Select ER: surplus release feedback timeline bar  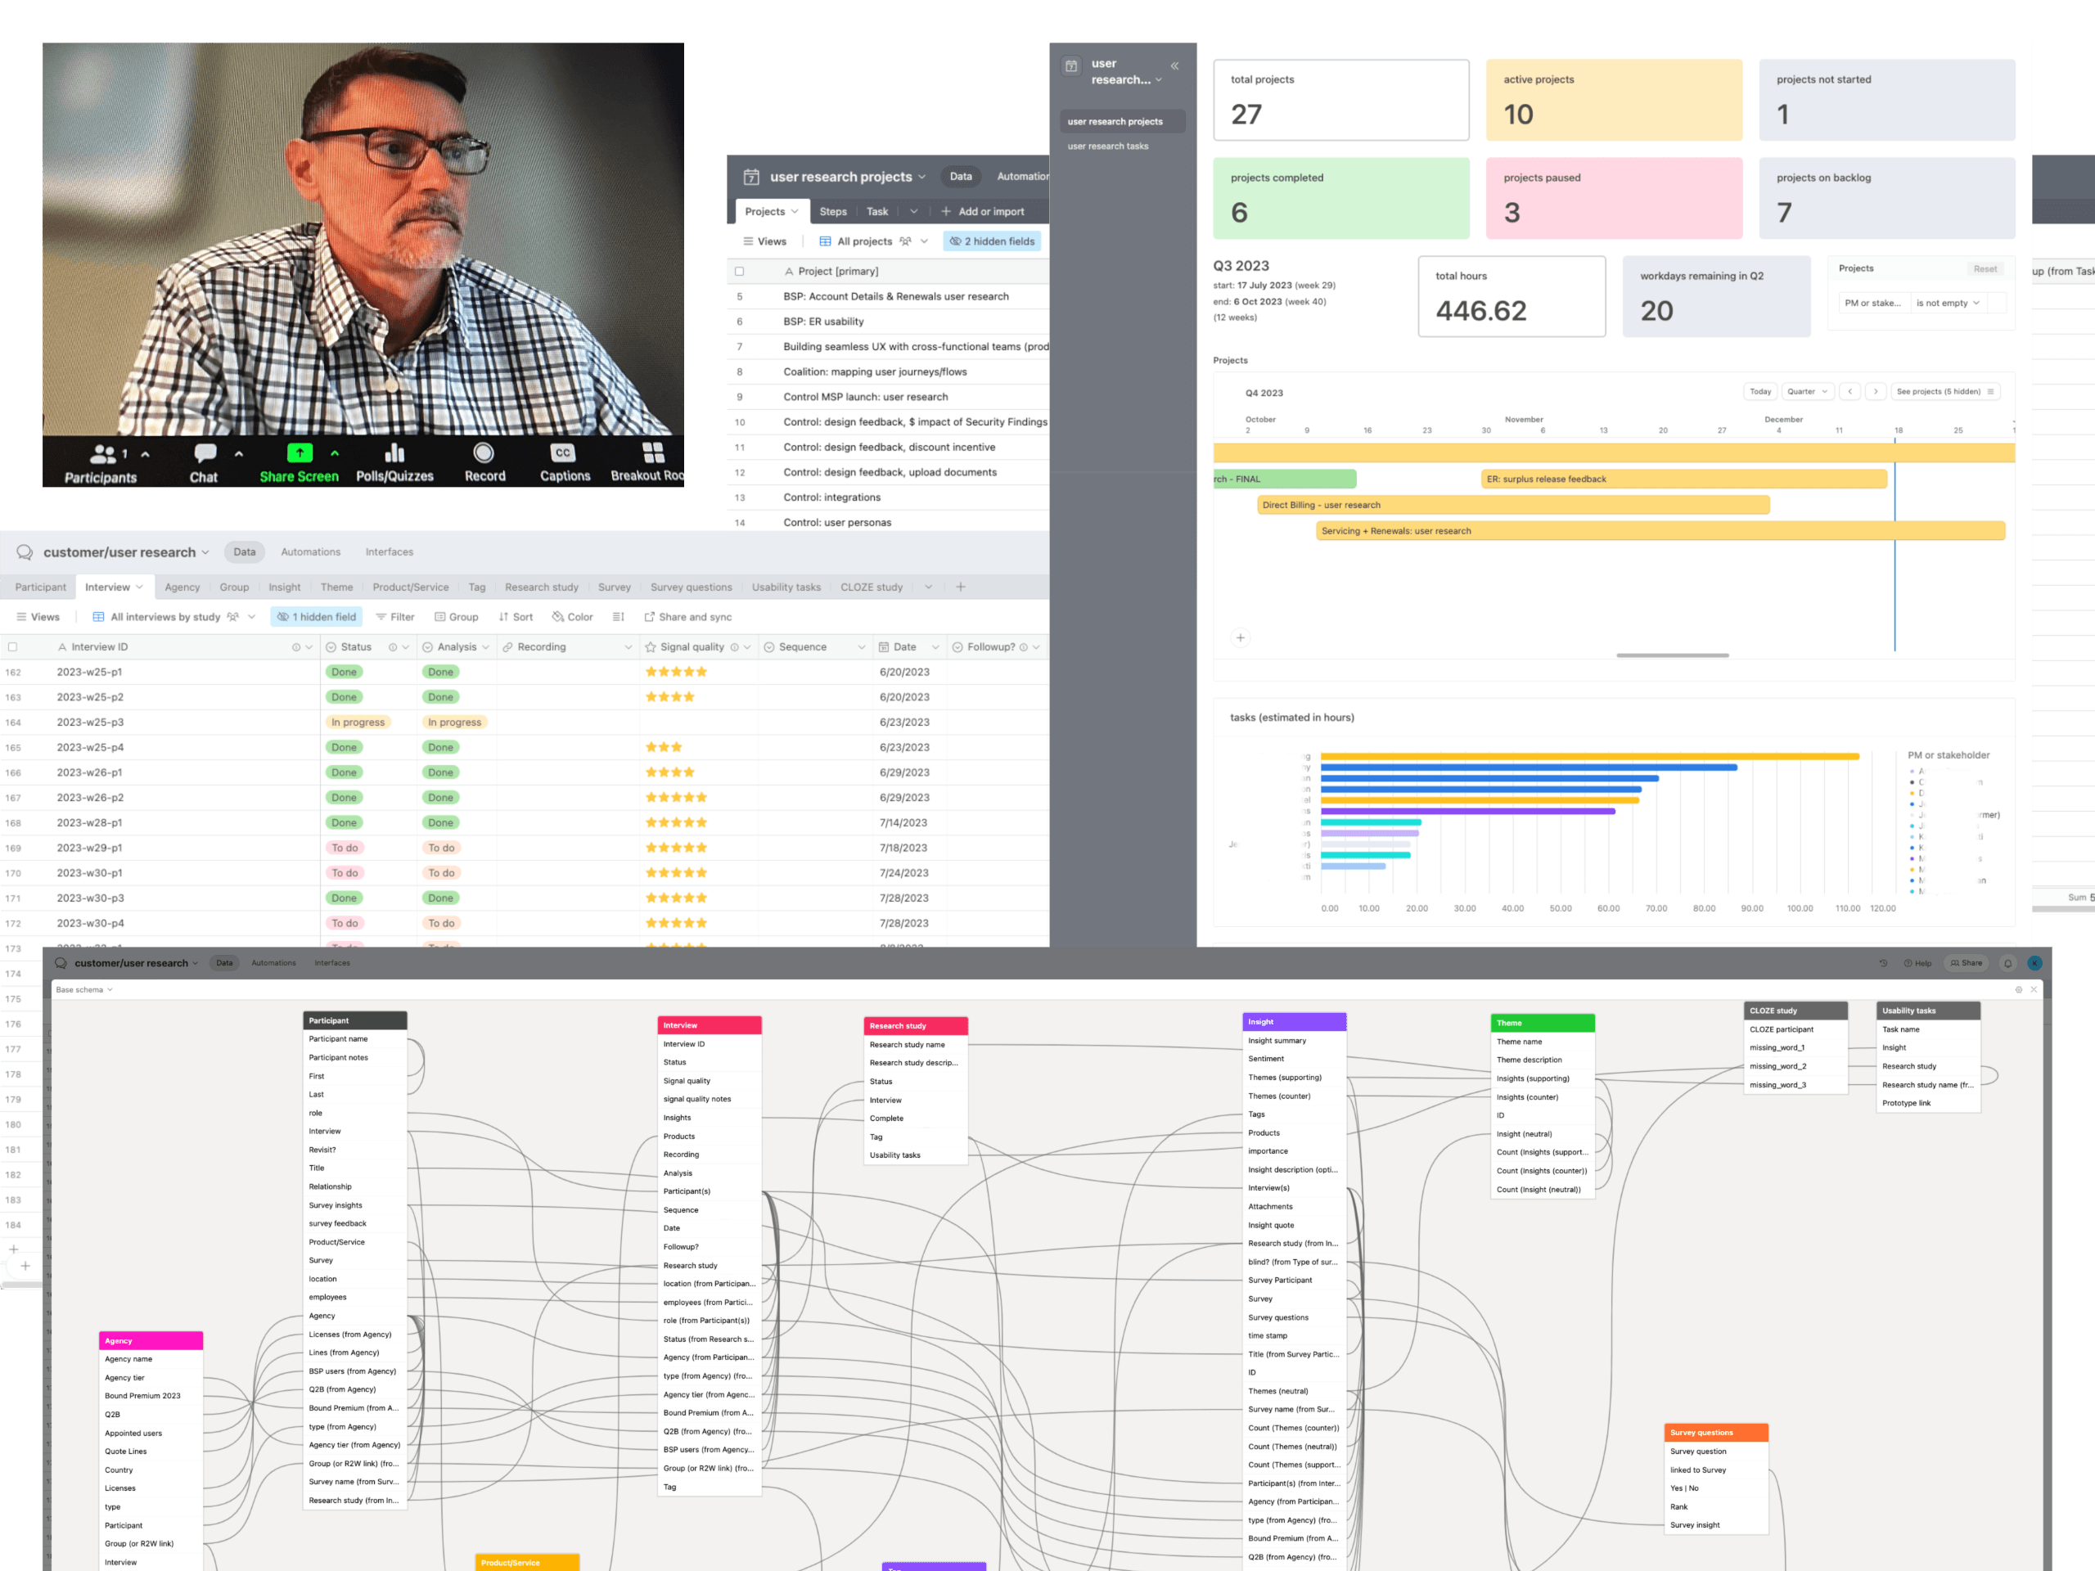tap(1683, 479)
